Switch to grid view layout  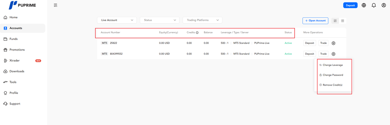tap(335, 21)
